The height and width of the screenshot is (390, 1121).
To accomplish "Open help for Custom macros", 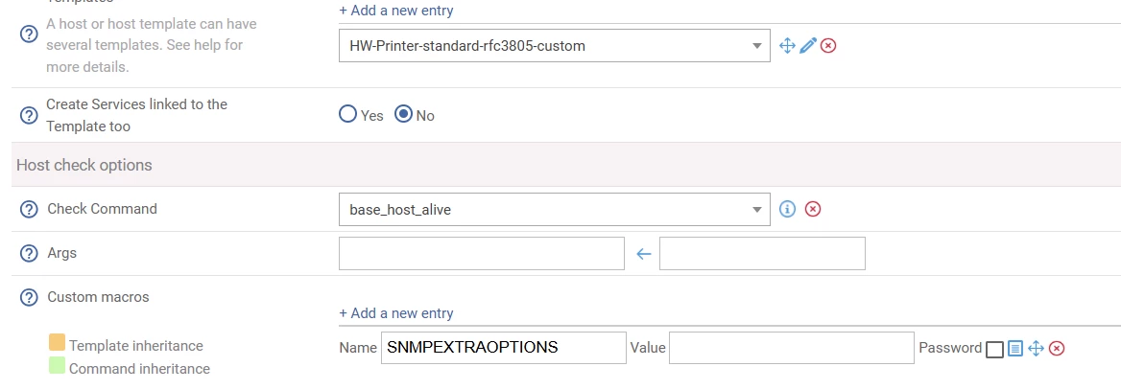I will click(29, 297).
